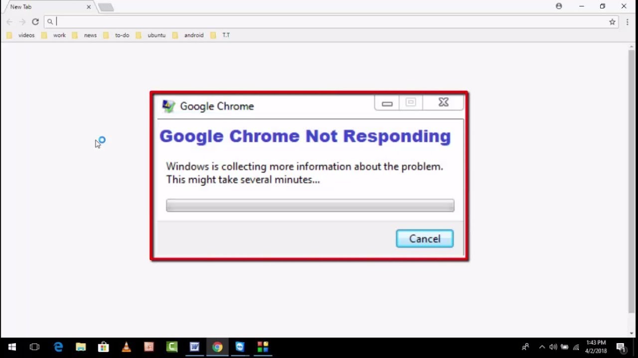Open the Action Center notifications icon
638x358 pixels.
click(621, 347)
